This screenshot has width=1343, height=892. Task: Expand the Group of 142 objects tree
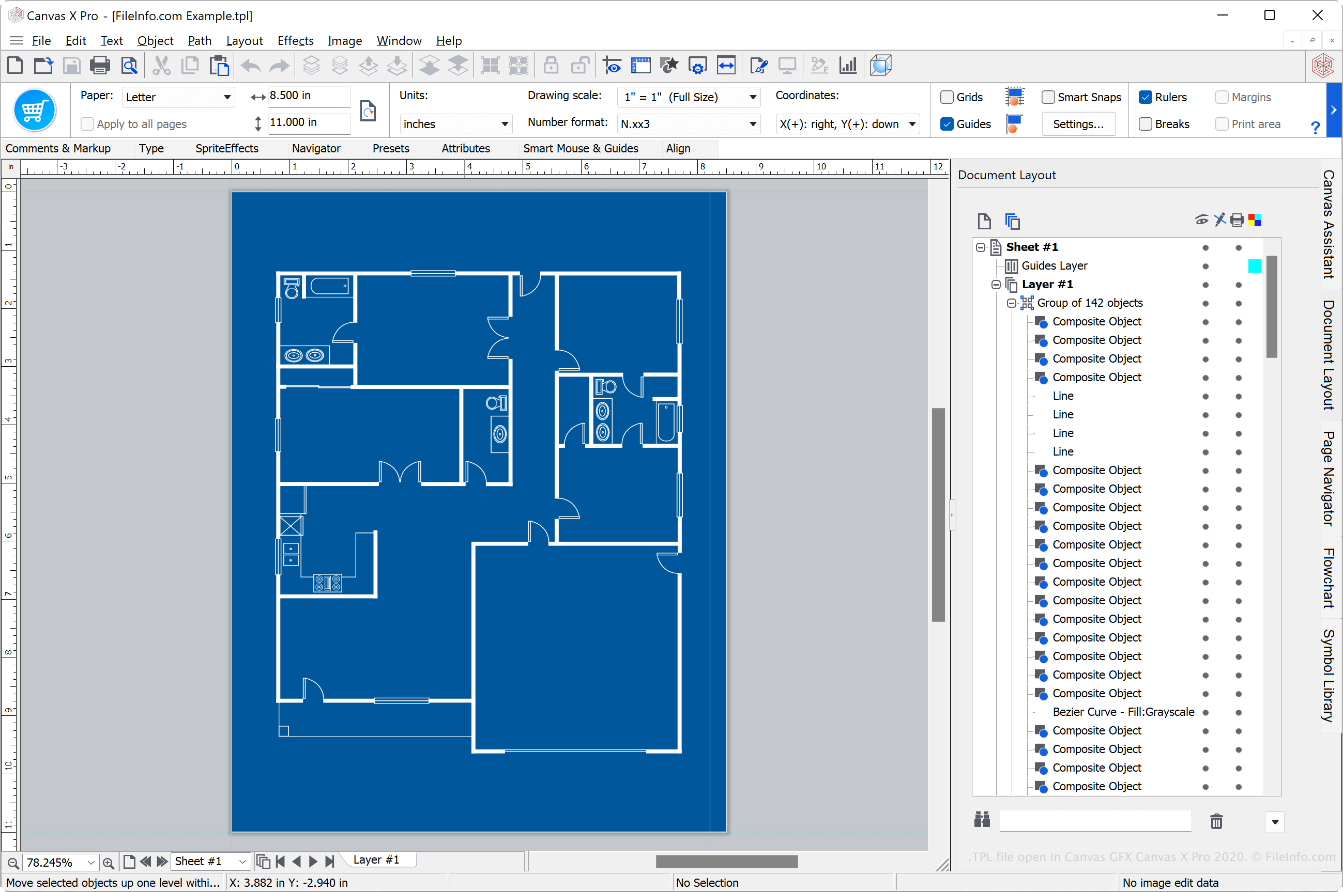tap(1010, 303)
